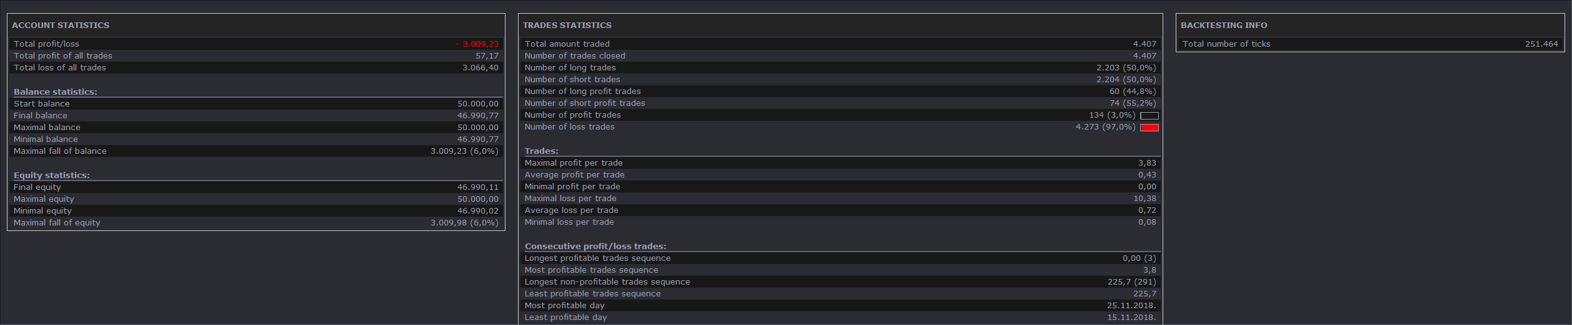Click the Longest non-profitable trades sequence row
Image resolution: width=1572 pixels, height=325 pixels.
(x=840, y=282)
